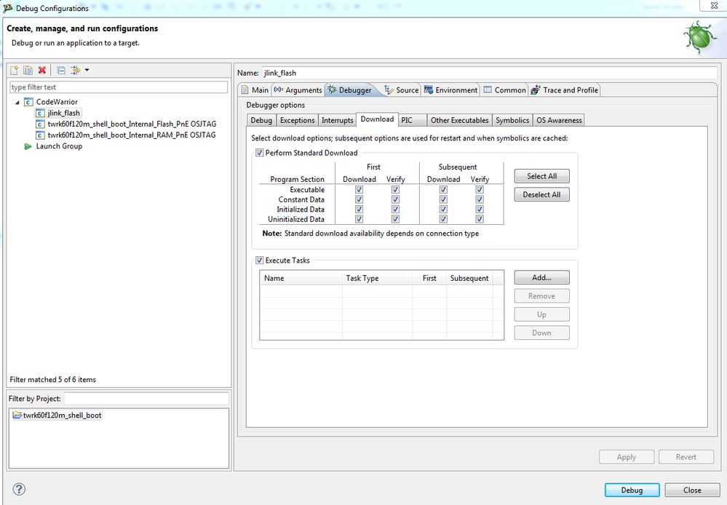Click 'Filter matched 5 of 6 items' text

click(53, 379)
